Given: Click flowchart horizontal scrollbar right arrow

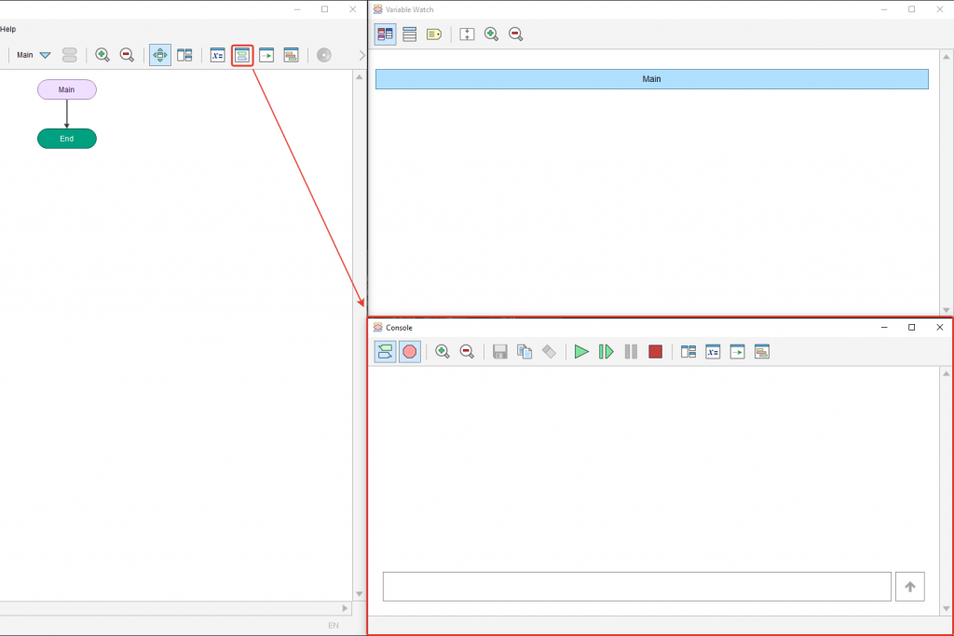Looking at the screenshot, I should point(345,608).
